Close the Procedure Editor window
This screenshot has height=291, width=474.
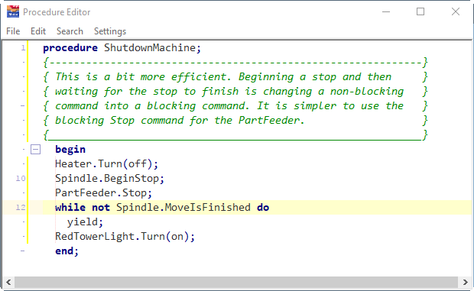pos(456,11)
